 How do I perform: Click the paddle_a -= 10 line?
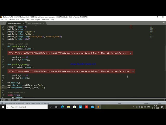[20, 75]
